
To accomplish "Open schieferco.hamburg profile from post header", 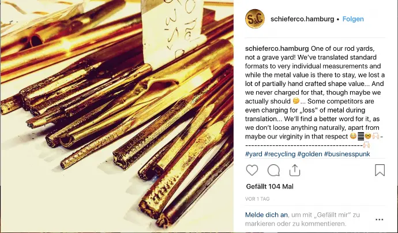I will tap(302, 19).
